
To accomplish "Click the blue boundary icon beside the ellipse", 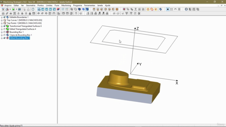I will click(x=160, y=10).
